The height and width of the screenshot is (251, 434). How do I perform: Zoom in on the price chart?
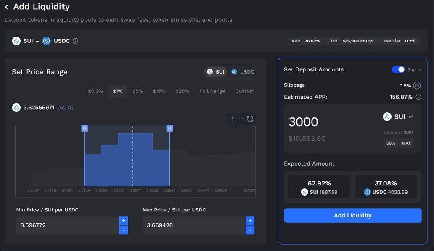233,119
